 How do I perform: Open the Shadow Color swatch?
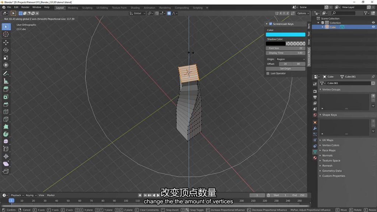(x=285, y=44)
